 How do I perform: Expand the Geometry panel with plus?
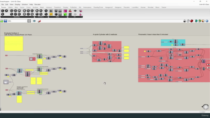pos(33,17)
